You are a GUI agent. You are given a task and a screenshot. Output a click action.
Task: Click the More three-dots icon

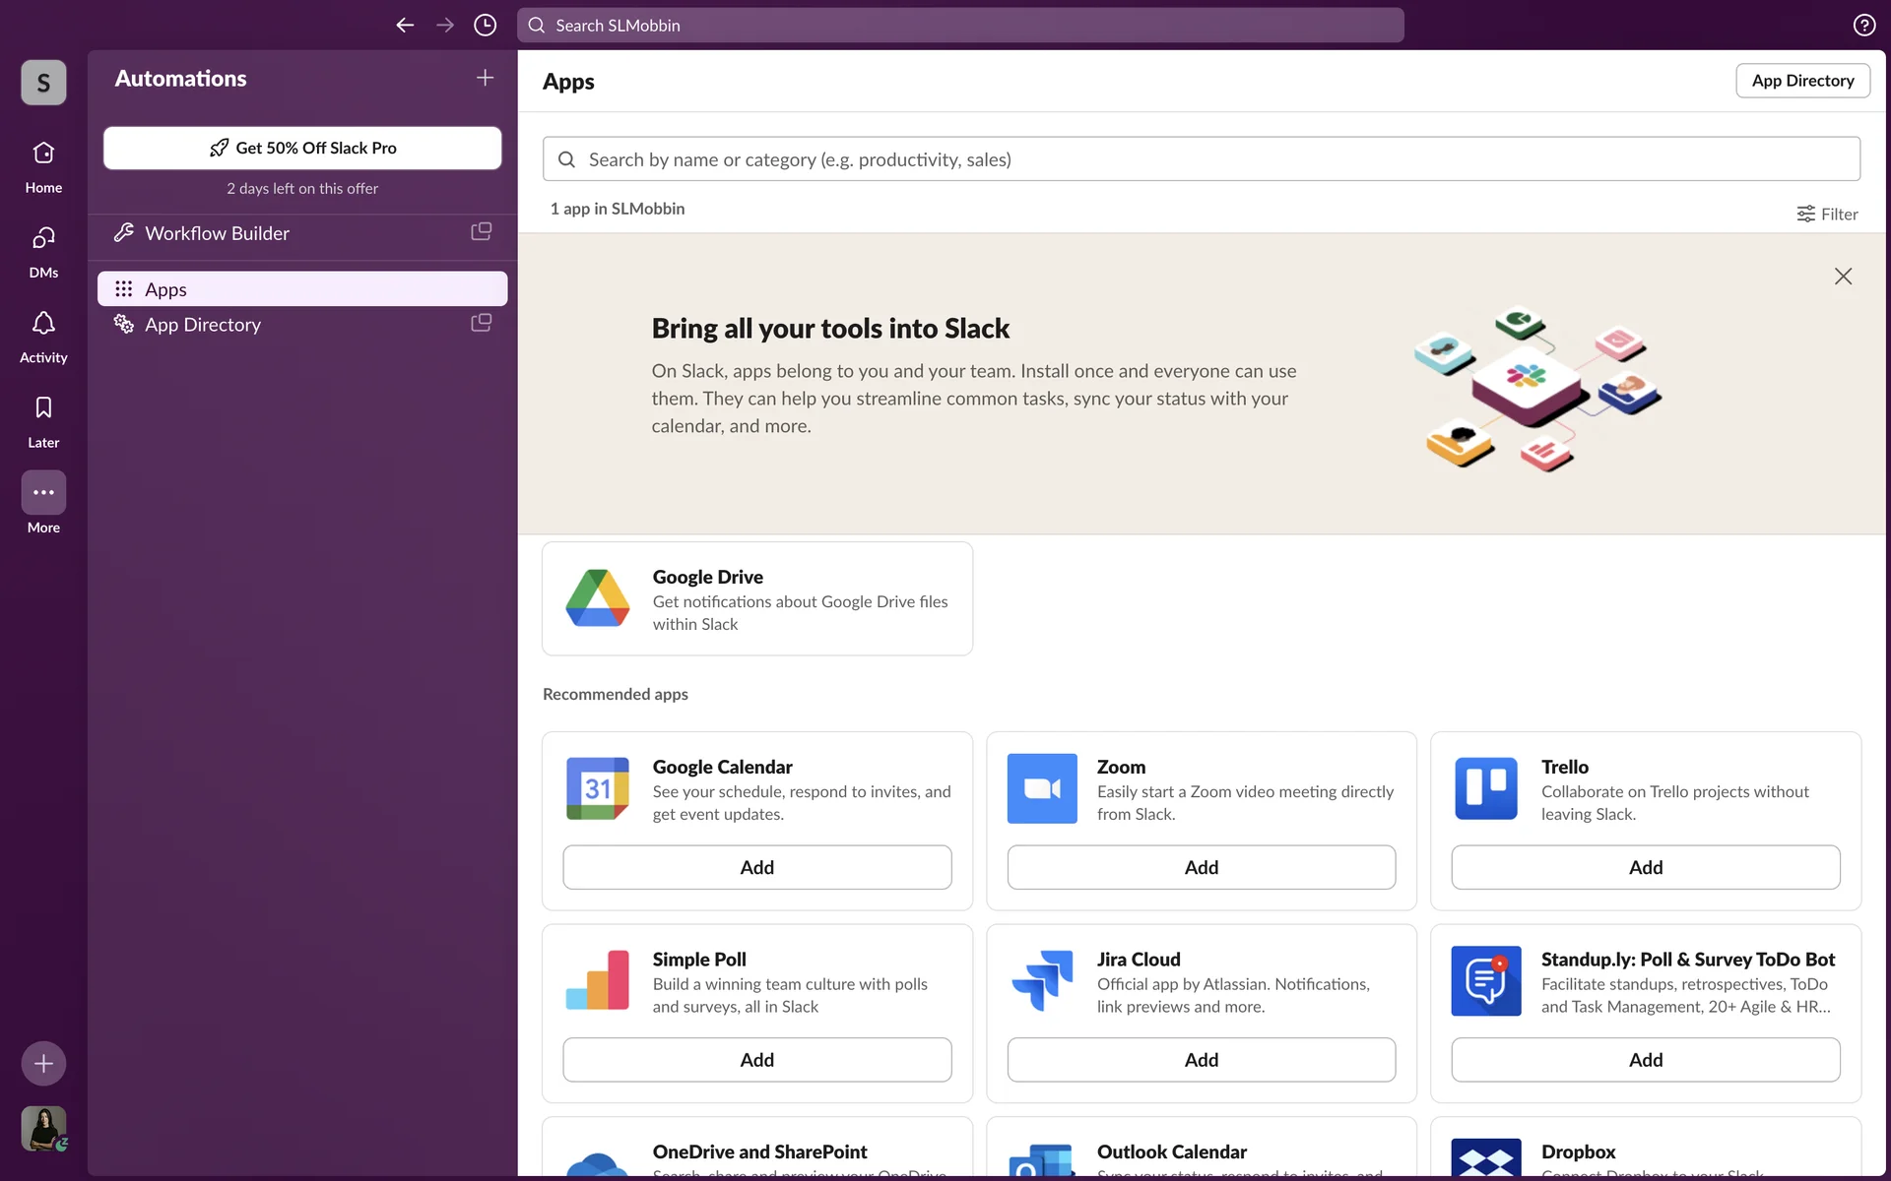click(43, 492)
